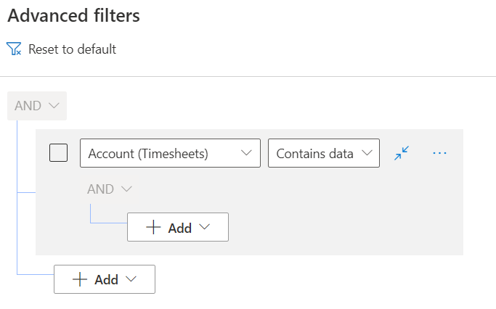
Task: Click the Reset to default funnel icon
Action: point(14,49)
